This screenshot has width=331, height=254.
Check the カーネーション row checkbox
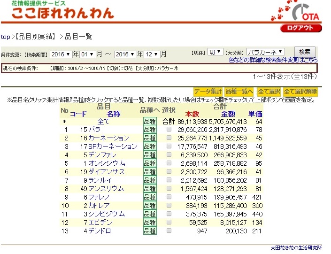(169, 138)
